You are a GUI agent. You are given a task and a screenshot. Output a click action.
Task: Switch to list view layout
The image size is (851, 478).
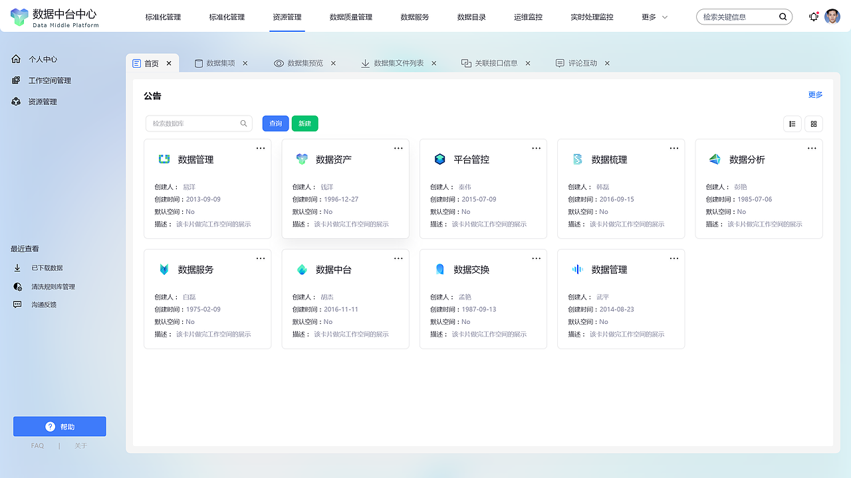tap(792, 123)
